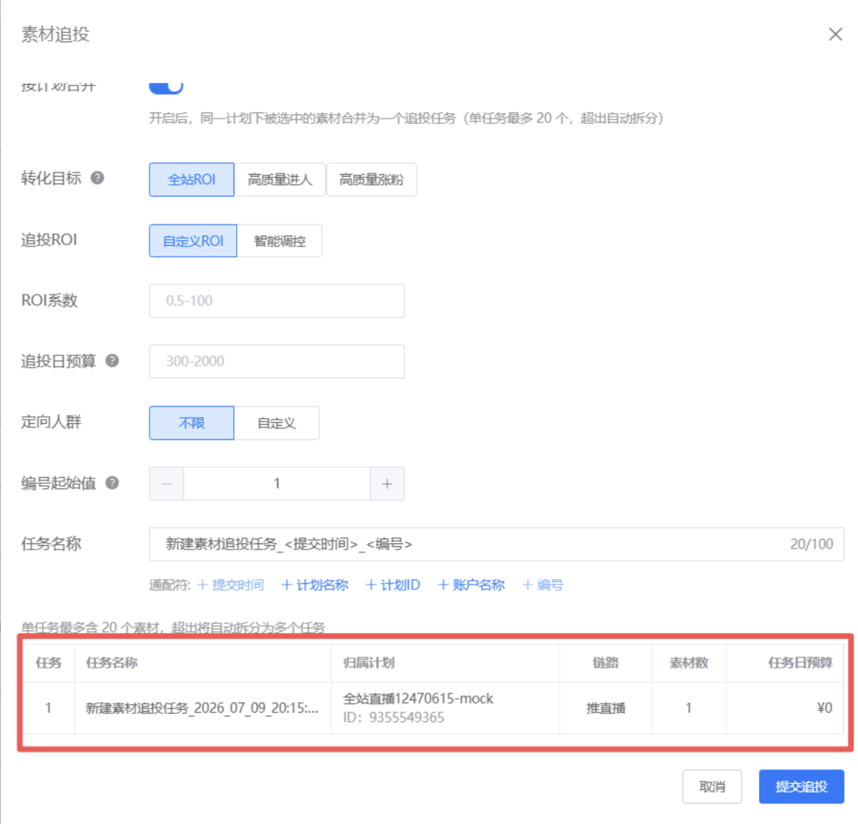Add the 账户名称 wildcard
Screen dimensions: 858x824
[471, 585]
